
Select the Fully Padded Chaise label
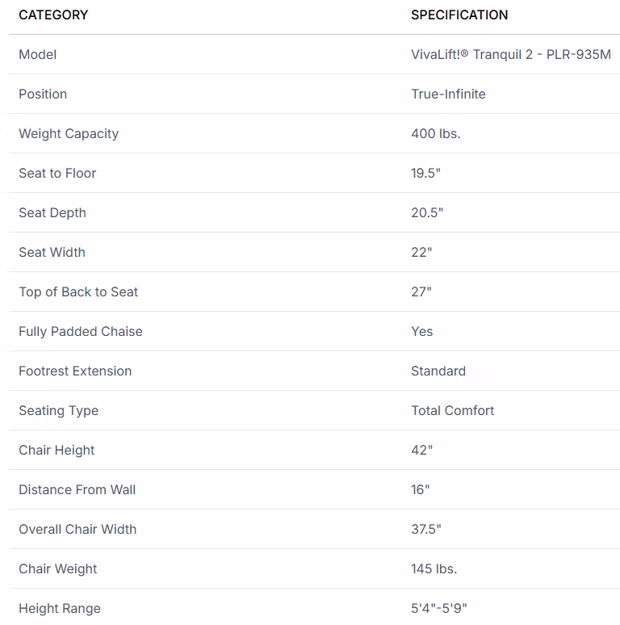point(81,331)
